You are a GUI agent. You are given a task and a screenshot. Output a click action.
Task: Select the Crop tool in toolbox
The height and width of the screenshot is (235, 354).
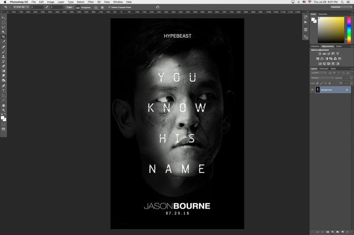coord(4,37)
